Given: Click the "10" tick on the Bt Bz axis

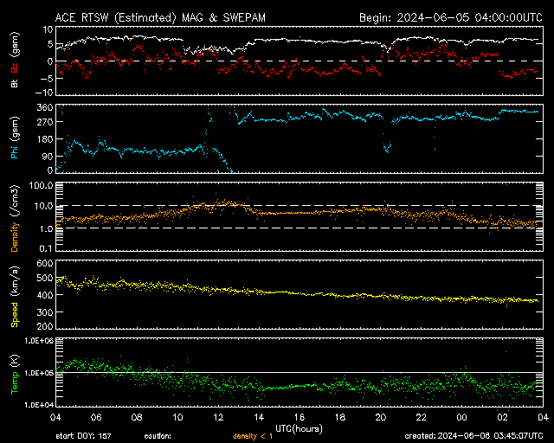Looking at the screenshot, I should [48, 29].
